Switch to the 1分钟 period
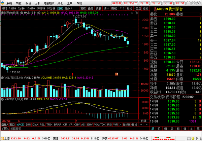 coord(12,8)
